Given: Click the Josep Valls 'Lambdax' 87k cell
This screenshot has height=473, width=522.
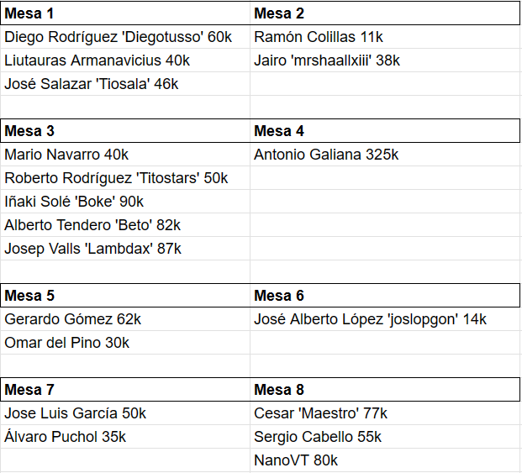Looking at the screenshot, I should point(125,249).
